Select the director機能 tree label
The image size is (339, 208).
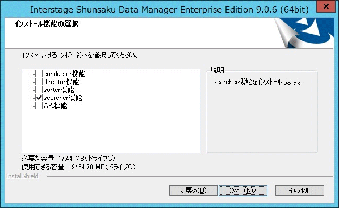pos(61,82)
